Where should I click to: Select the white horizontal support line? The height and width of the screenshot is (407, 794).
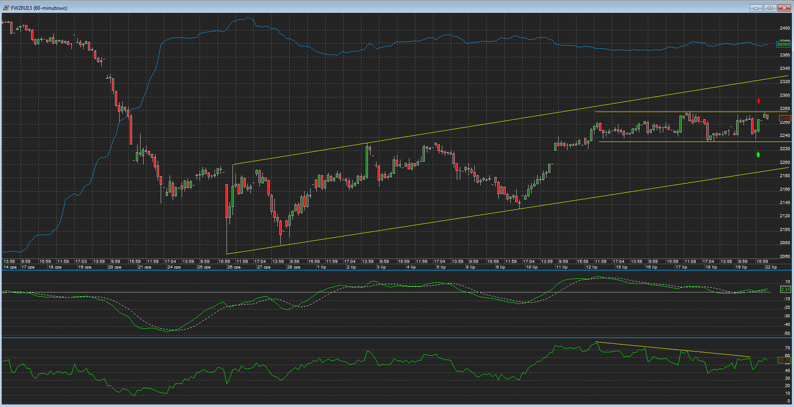coord(695,142)
